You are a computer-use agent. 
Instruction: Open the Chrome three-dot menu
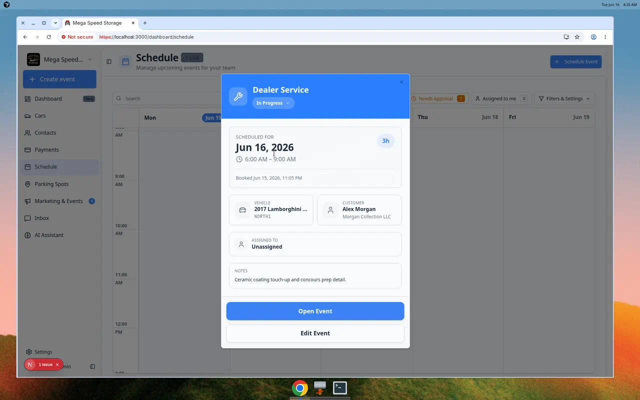(605, 37)
